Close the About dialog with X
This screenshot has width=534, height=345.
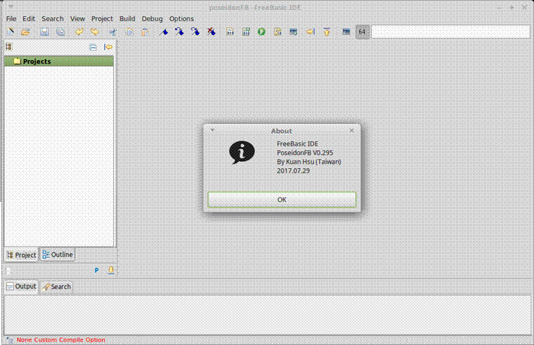click(352, 130)
